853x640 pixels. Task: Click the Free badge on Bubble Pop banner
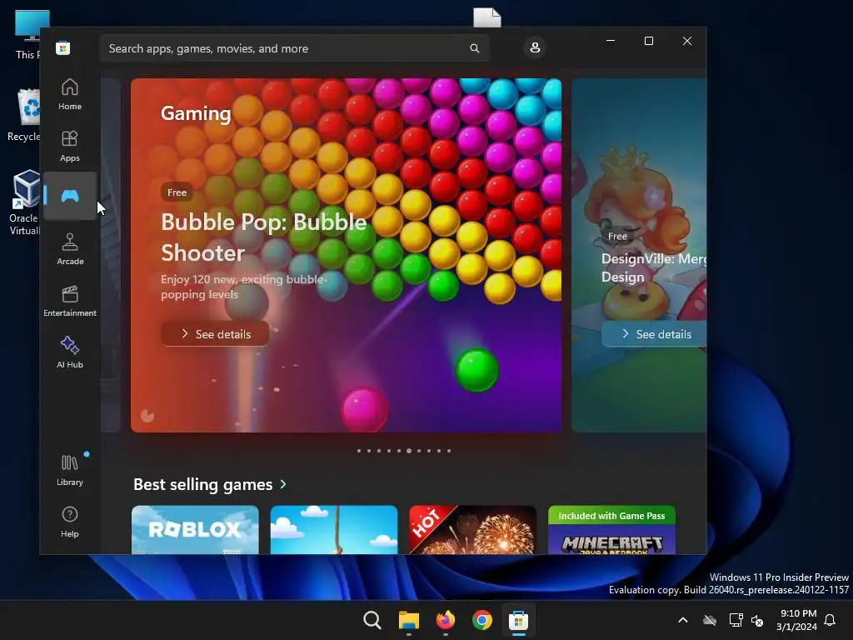(177, 192)
